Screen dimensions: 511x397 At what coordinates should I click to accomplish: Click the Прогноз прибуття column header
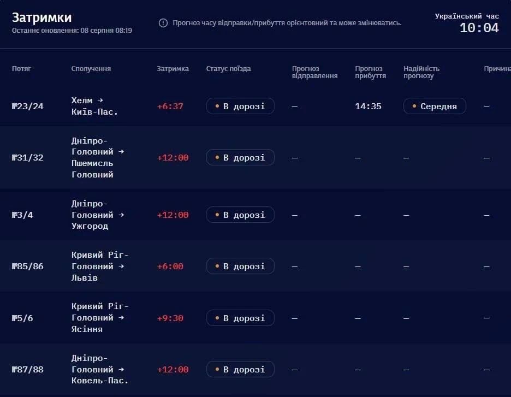click(x=371, y=72)
